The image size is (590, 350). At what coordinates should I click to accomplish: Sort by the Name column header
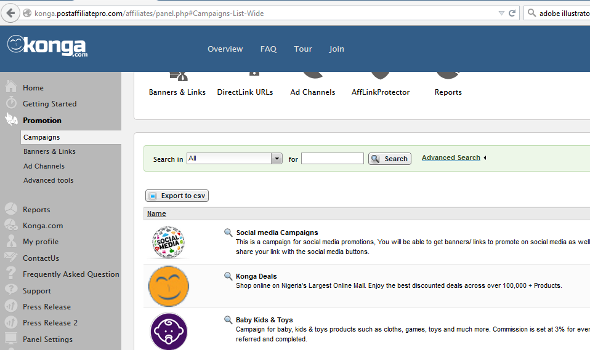[156, 213]
